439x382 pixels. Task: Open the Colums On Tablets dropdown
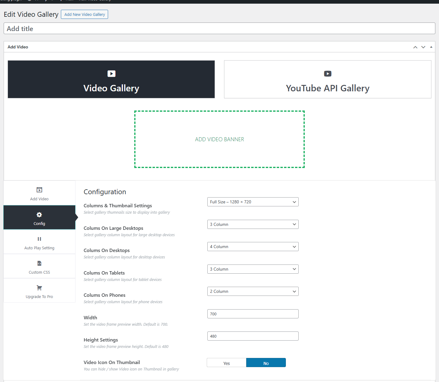(253, 269)
